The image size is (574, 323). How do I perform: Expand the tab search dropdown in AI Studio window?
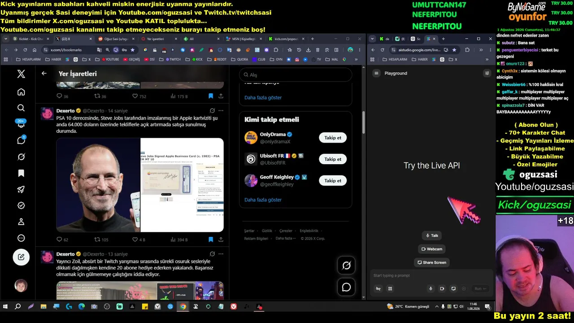(373, 39)
